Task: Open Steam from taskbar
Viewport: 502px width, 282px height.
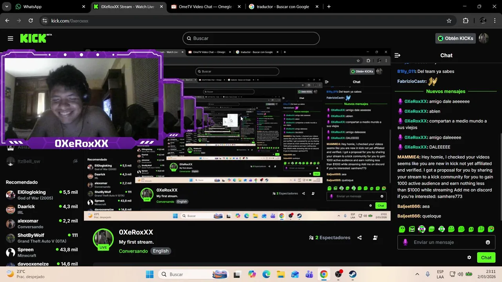Action: click(353, 274)
